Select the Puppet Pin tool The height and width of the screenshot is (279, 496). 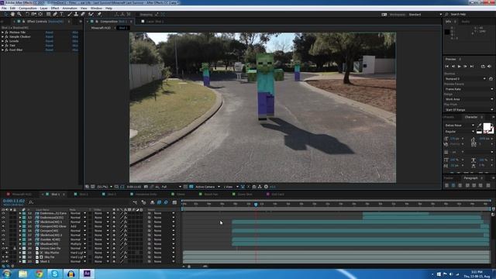99,14
